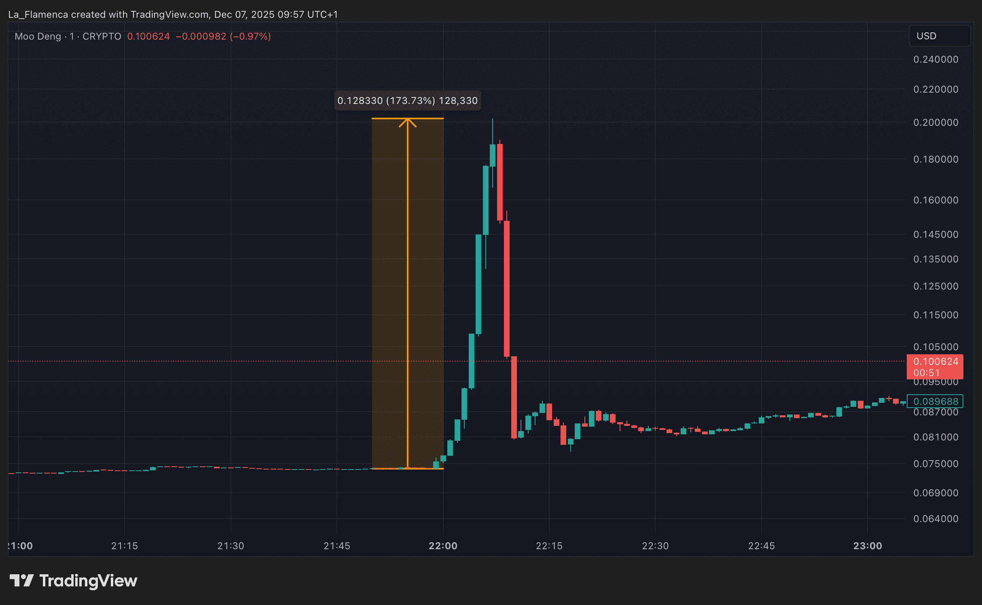The width and height of the screenshot is (982, 605).
Task: Select the 23:00 time axis marker
Action: (x=867, y=546)
